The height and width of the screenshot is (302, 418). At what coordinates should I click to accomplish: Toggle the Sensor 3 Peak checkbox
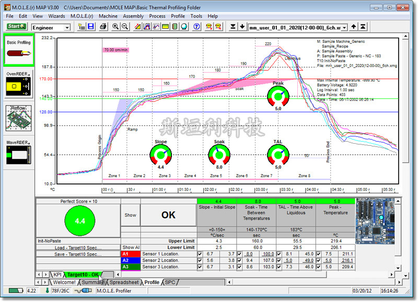(318, 267)
